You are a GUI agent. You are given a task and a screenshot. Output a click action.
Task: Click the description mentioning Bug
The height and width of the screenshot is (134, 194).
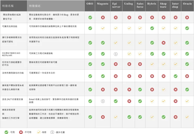click(x=54, y=17)
